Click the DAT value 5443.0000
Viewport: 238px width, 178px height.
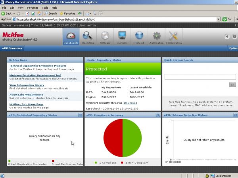click(x=109, y=92)
